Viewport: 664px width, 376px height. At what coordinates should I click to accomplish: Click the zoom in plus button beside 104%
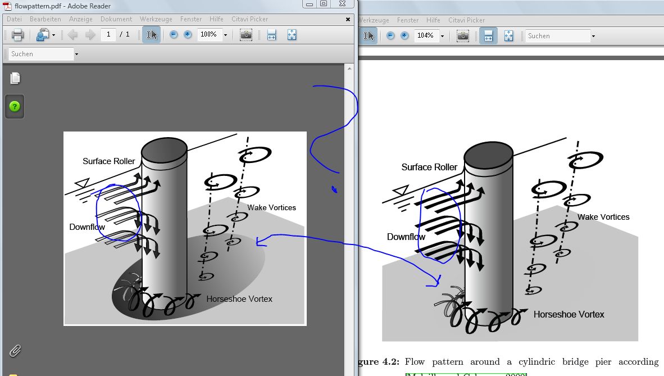pyautogui.click(x=404, y=36)
